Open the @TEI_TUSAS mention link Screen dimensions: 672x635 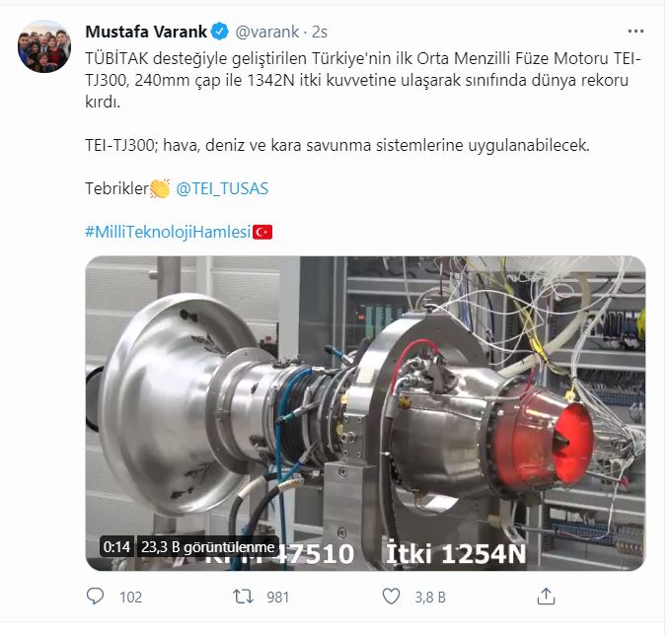point(222,189)
